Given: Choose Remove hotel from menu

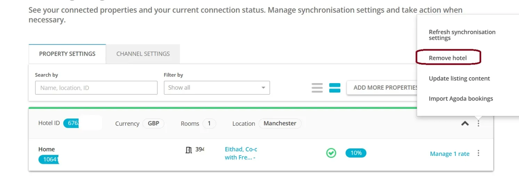Looking at the screenshot, I should (448, 58).
